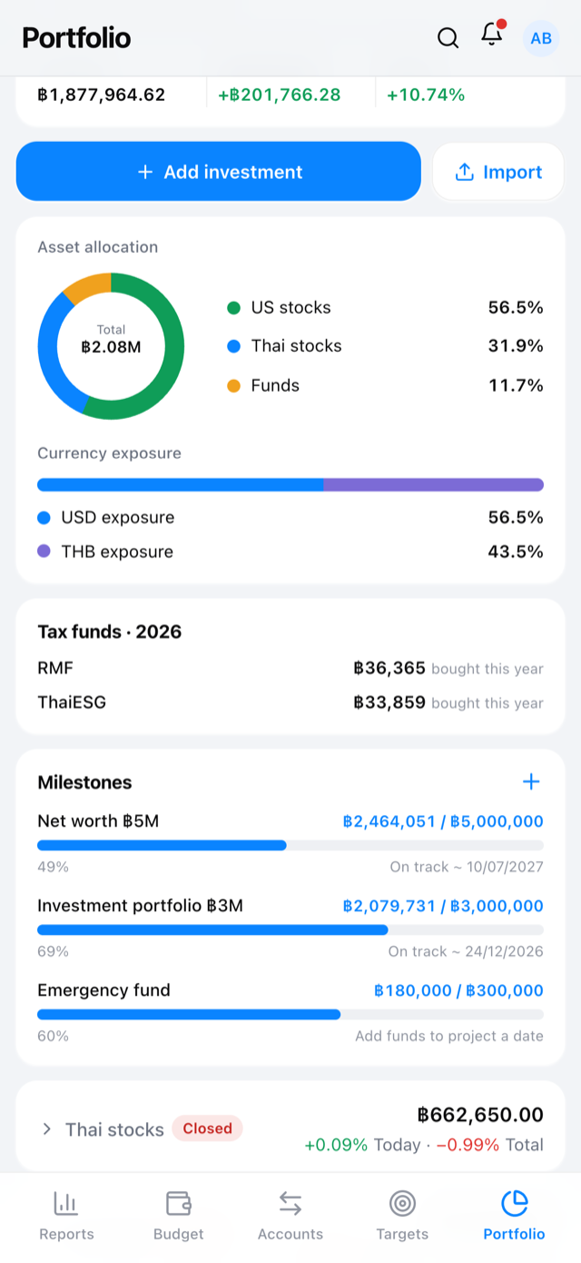The image size is (581, 1263).
Task: Click ฿2,079,731 / ฿3,000,000 amount
Action: (x=443, y=906)
